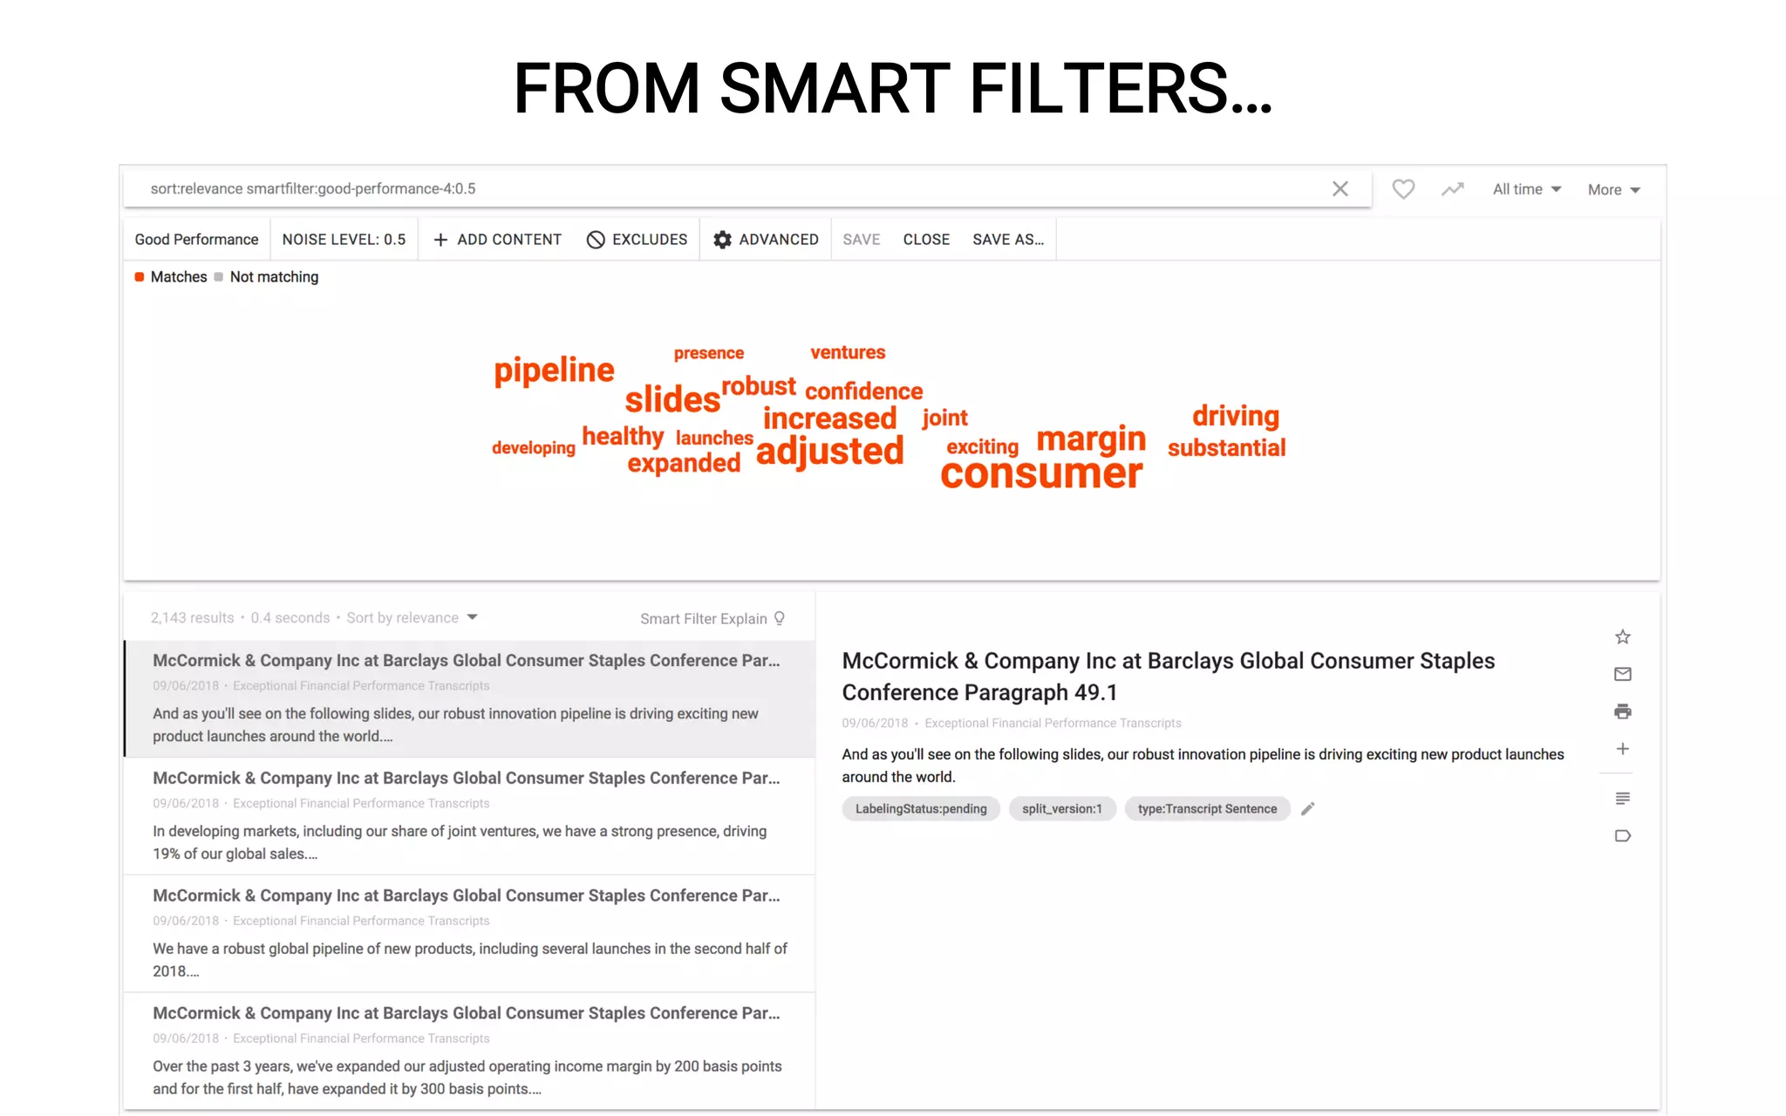
Task: Click the word 'increased' in the cloud
Action: pos(829,418)
